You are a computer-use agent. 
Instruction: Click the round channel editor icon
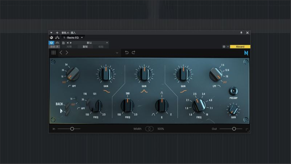tap(51, 37)
